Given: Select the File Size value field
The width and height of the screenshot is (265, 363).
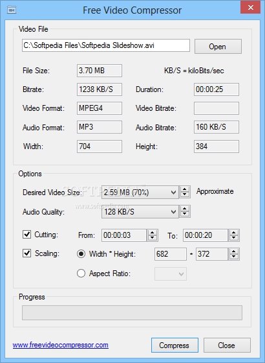Looking at the screenshot, I should pos(100,71).
